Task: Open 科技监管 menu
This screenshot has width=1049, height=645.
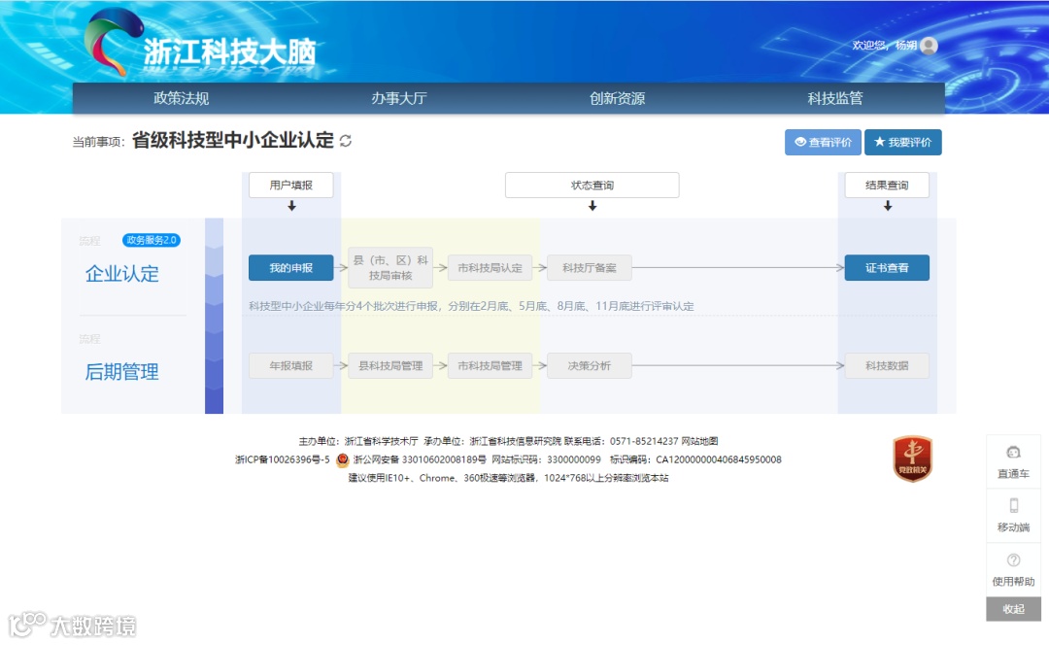Action: click(x=835, y=98)
